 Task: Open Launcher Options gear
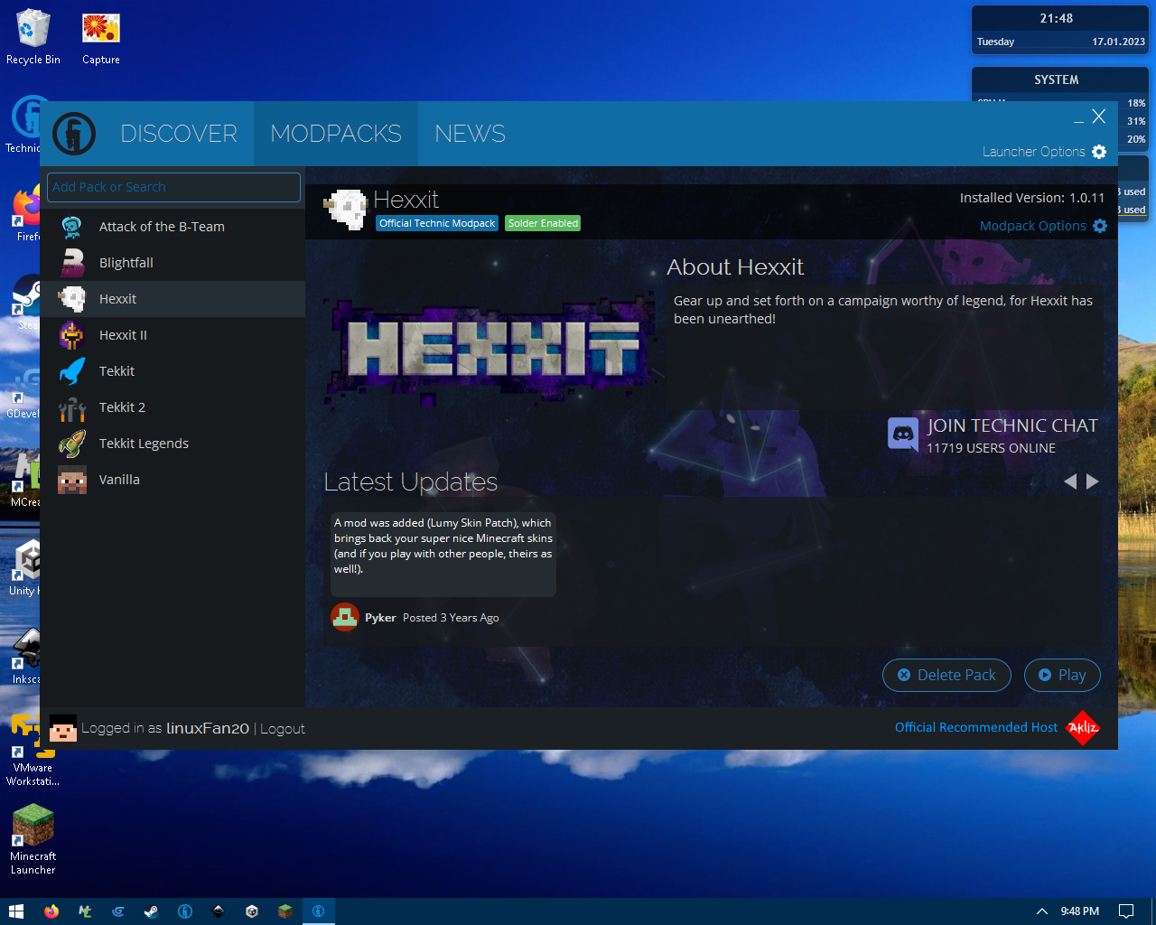point(1099,152)
